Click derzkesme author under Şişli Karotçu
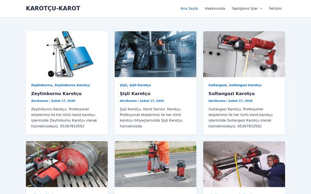The height and width of the screenshot is (194, 311). (x=128, y=101)
